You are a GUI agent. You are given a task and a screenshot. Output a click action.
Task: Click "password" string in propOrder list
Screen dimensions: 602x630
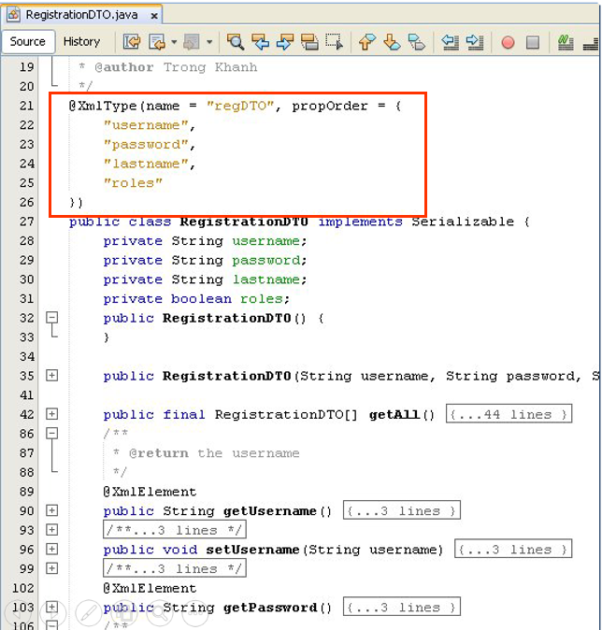point(146,145)
